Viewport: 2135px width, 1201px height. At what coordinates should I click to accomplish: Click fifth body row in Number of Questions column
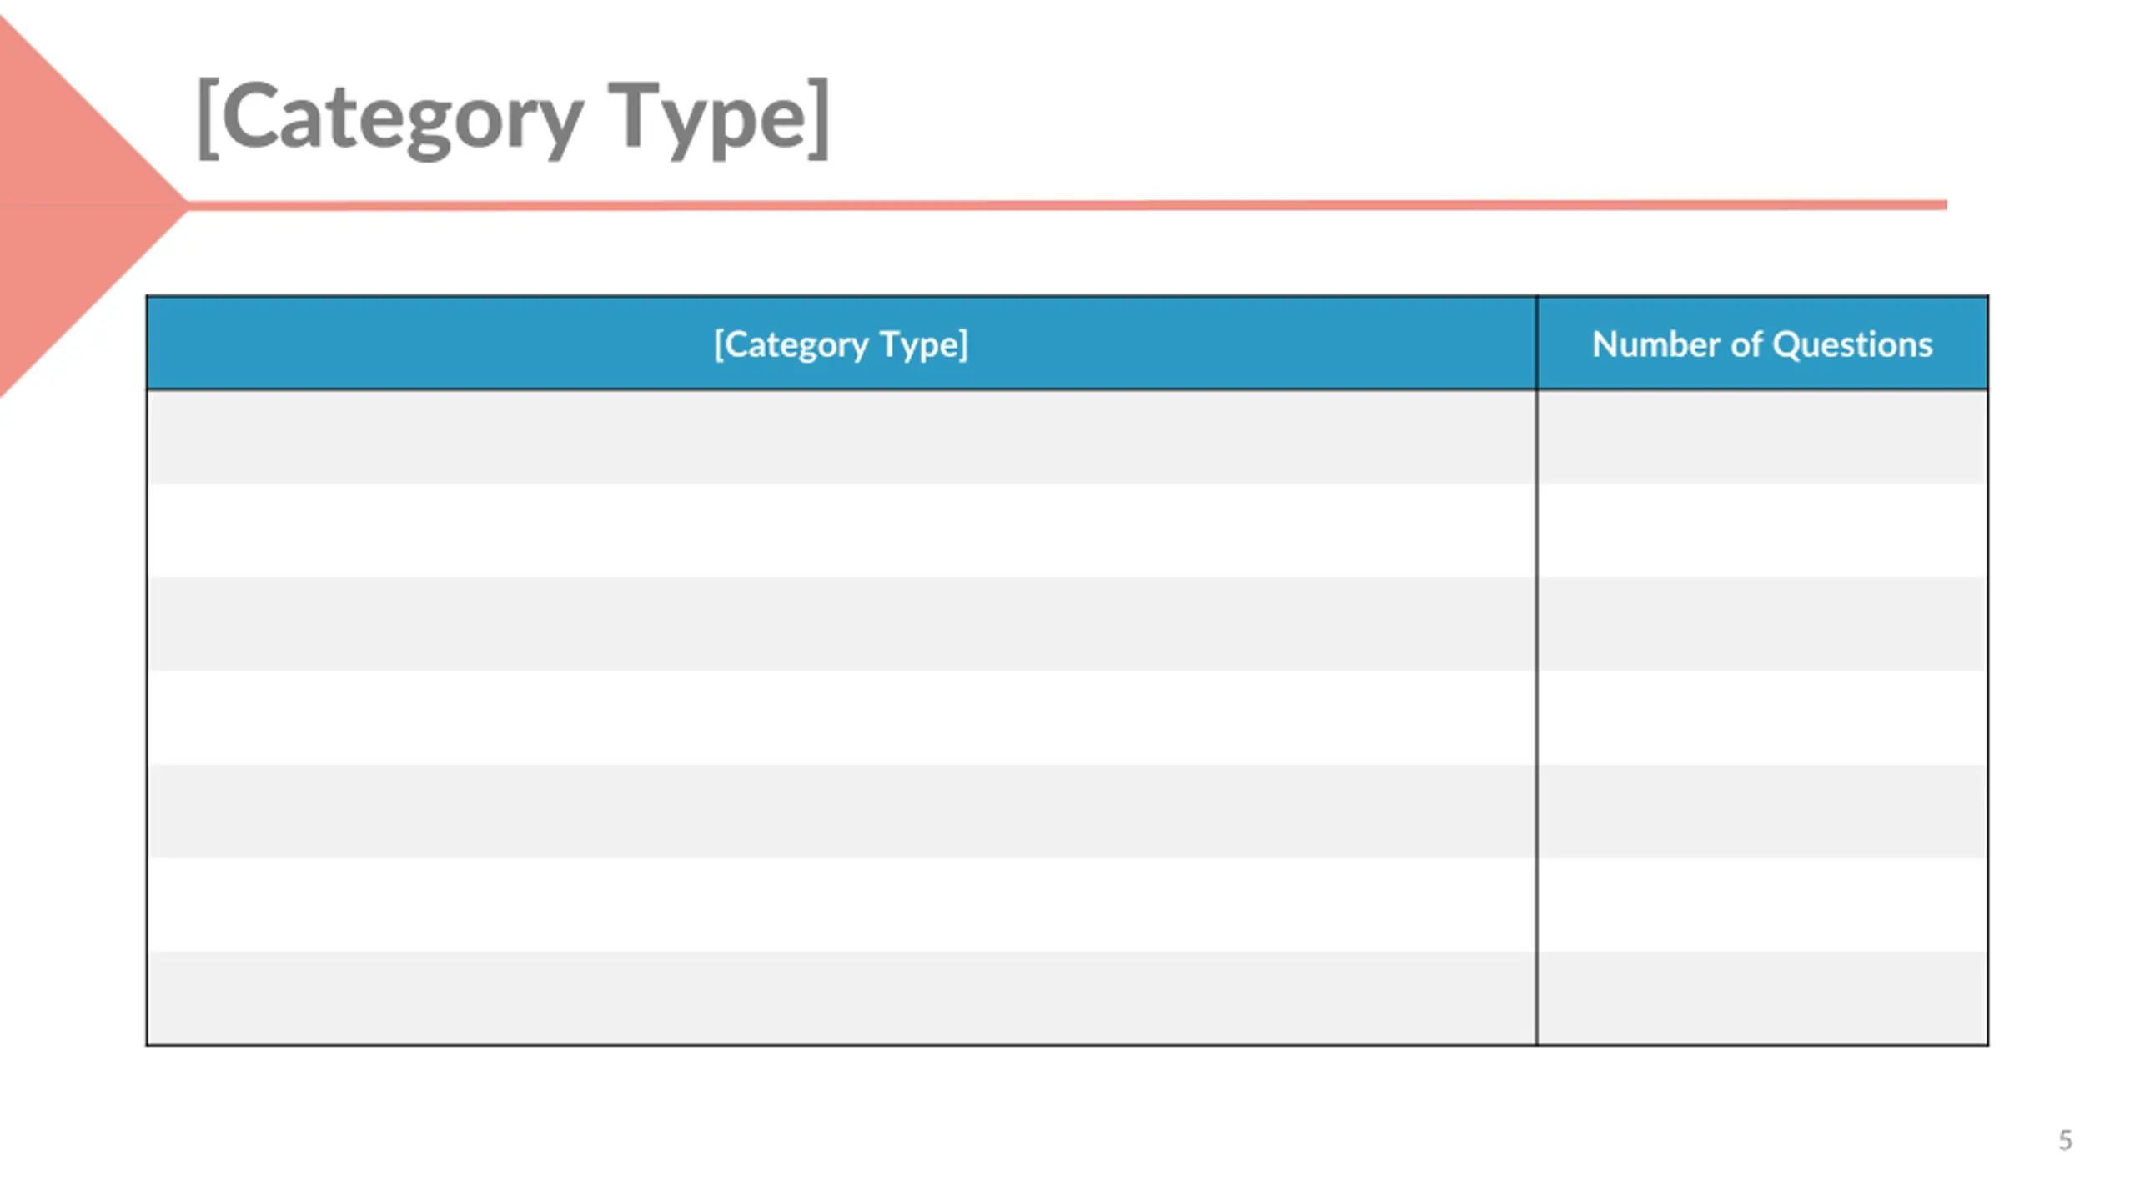pos(1762,811)
